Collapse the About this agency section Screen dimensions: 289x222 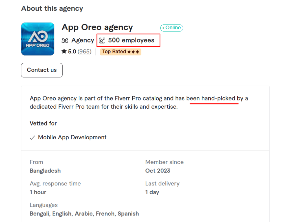(52, 8)
